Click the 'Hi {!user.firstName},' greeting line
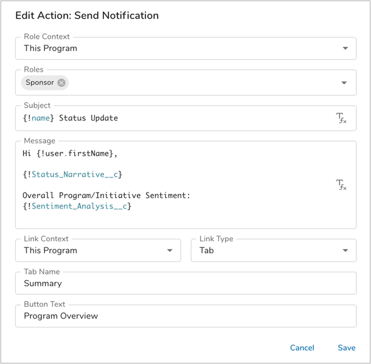Image resolution: width=371 pixels, height=364 pixels. pos(69,154)
